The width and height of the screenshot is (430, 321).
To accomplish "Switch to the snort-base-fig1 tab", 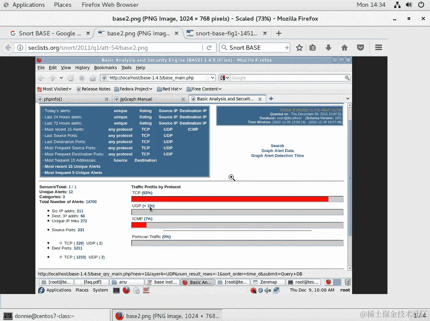I will click(227, 33).
